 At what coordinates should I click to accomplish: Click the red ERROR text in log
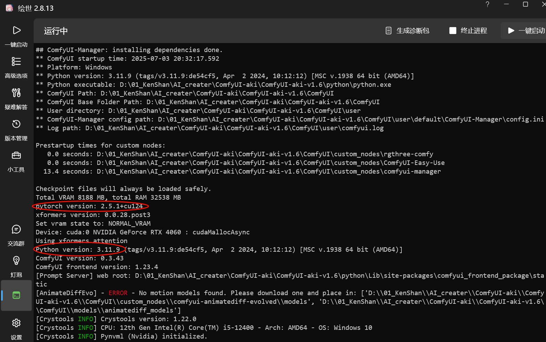tap(118, 293)
